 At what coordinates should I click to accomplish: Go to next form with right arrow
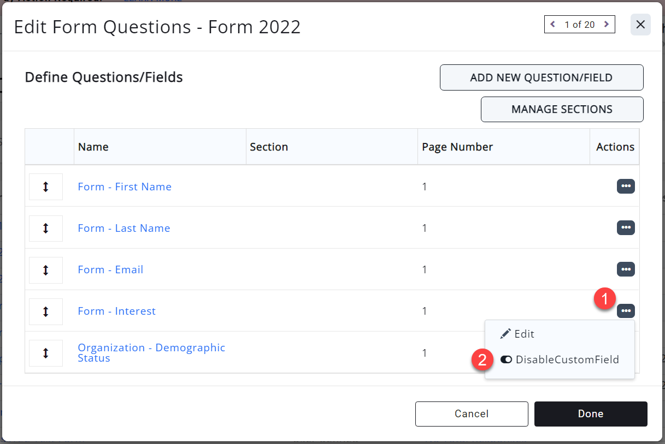pos(606,25)
